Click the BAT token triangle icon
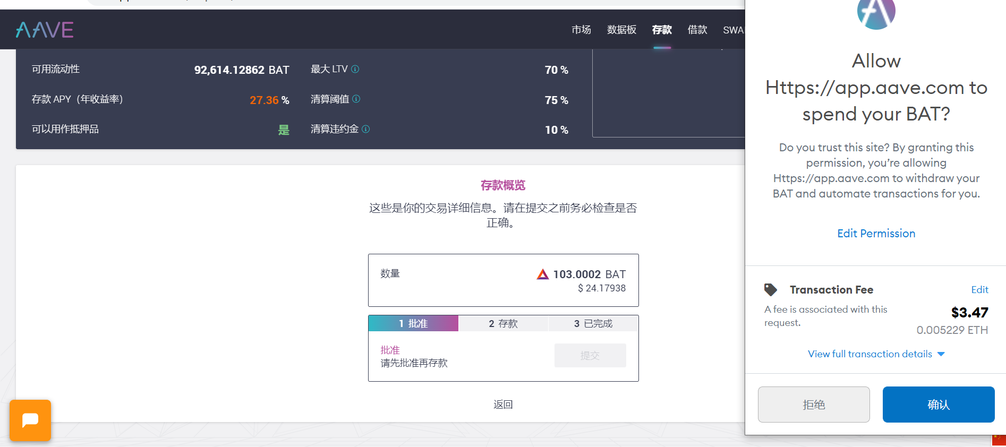The height and width of the screenshot is (447, 1006). click(x=543, y=274)
